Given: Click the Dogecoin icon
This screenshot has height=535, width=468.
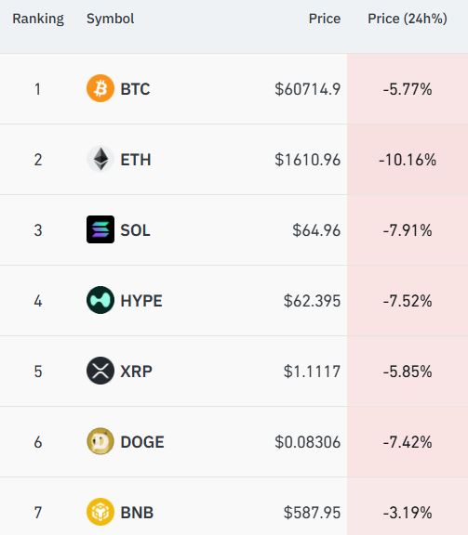Looking at the screenshot, I should tap(100, 441).
